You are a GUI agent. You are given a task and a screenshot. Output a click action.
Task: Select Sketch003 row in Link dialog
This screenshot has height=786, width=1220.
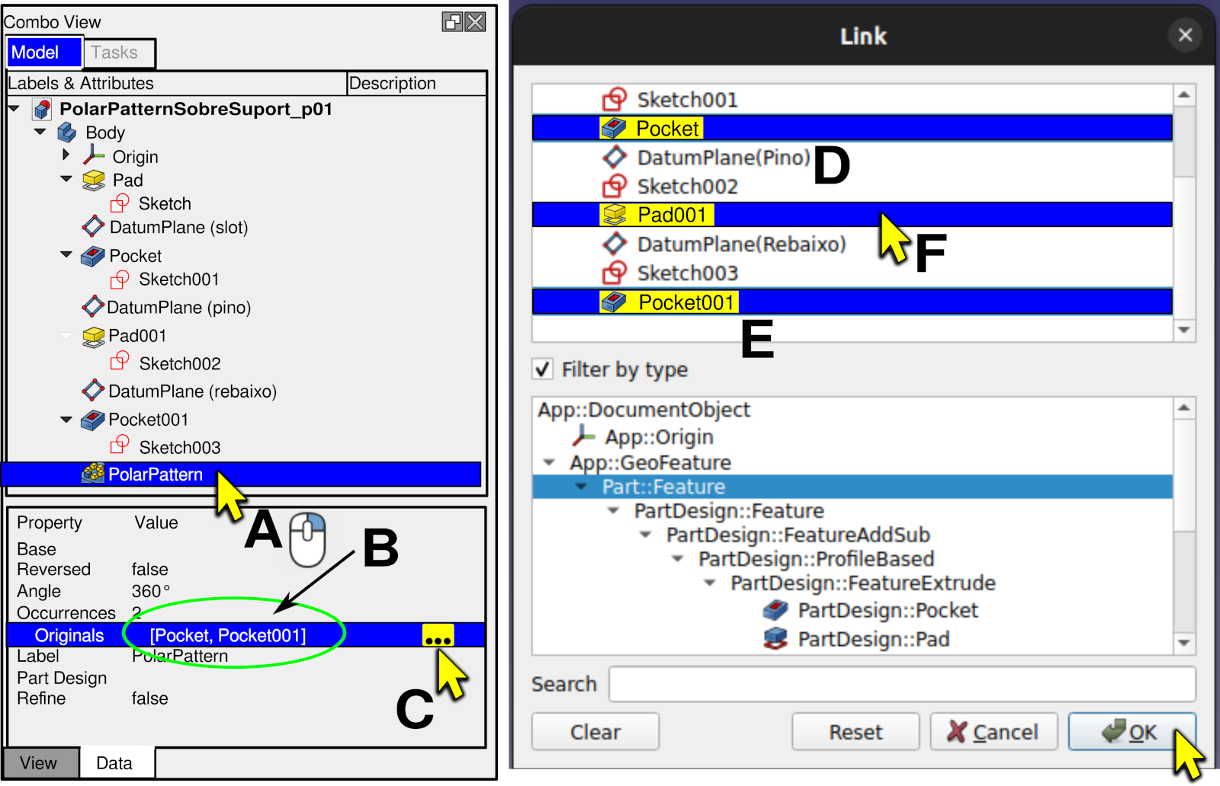(852, 273)
